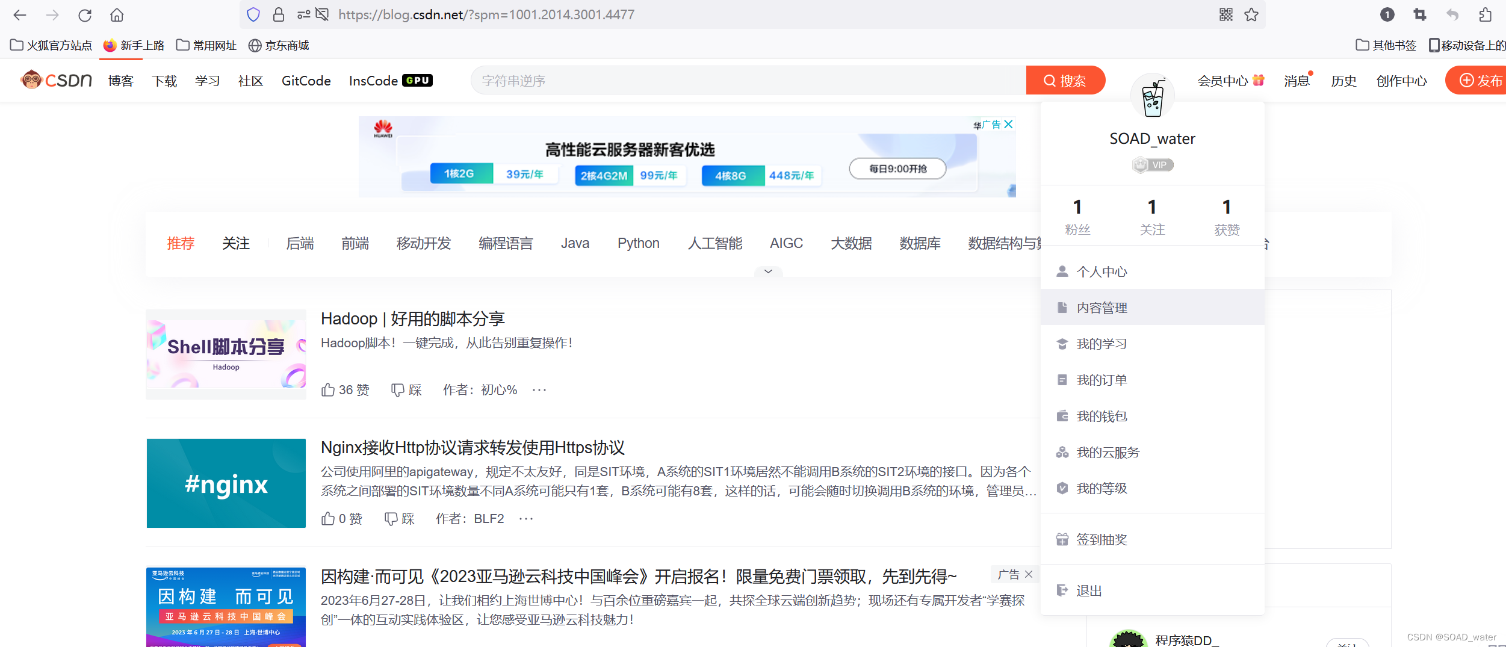Click the browser address bar URL
This screenshot has width=1506, height=647.
[486, 14]
